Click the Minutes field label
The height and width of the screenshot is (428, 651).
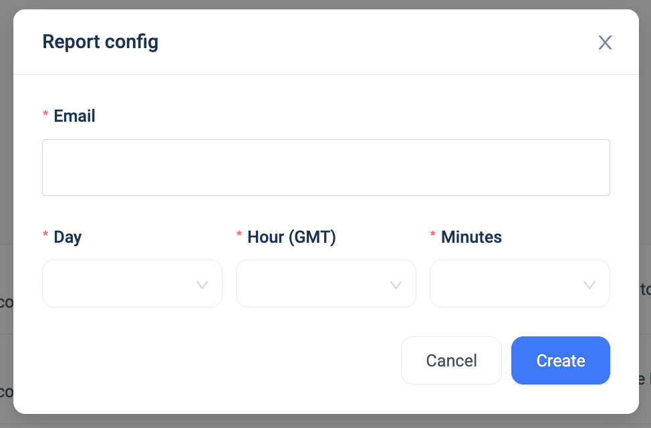[471, 237]
